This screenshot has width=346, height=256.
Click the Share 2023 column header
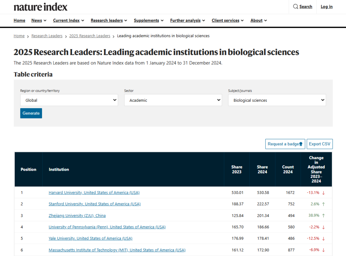[x=237, y=169]
